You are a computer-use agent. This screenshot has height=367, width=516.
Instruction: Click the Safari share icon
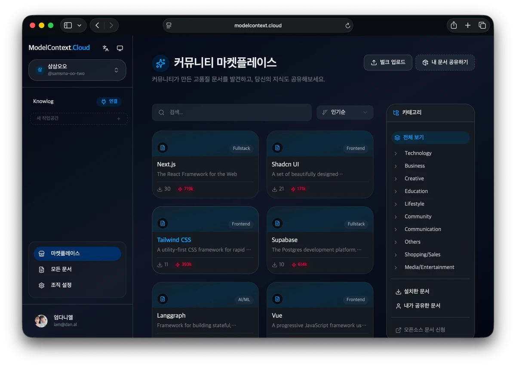[x=454, y=25]
